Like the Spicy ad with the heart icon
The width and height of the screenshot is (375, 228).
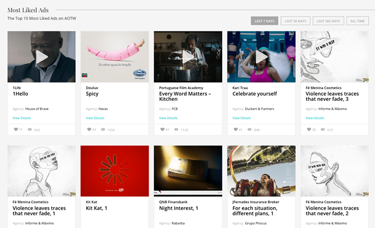click(x=89, y=129)
